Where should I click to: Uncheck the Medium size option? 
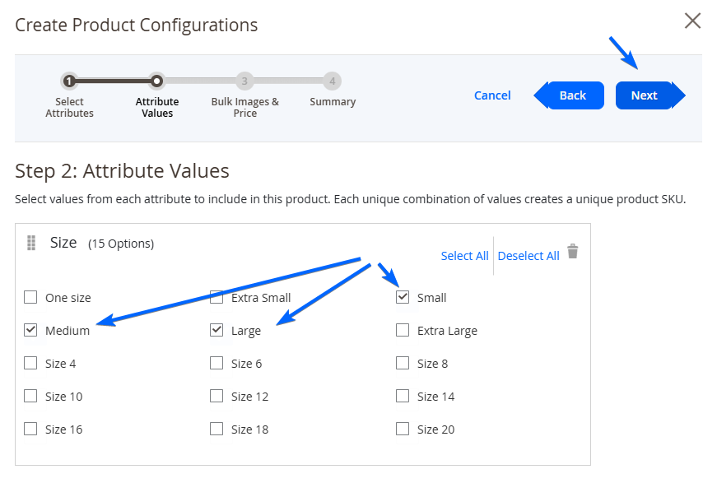30,330
